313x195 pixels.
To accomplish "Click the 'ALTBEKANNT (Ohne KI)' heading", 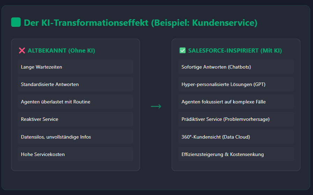I will point(61,50).
